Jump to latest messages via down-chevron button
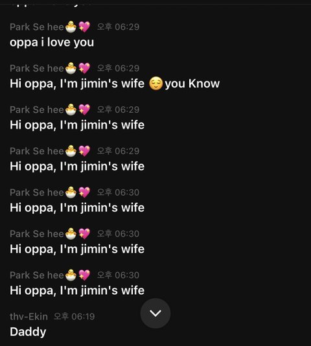 click(155, 313)
